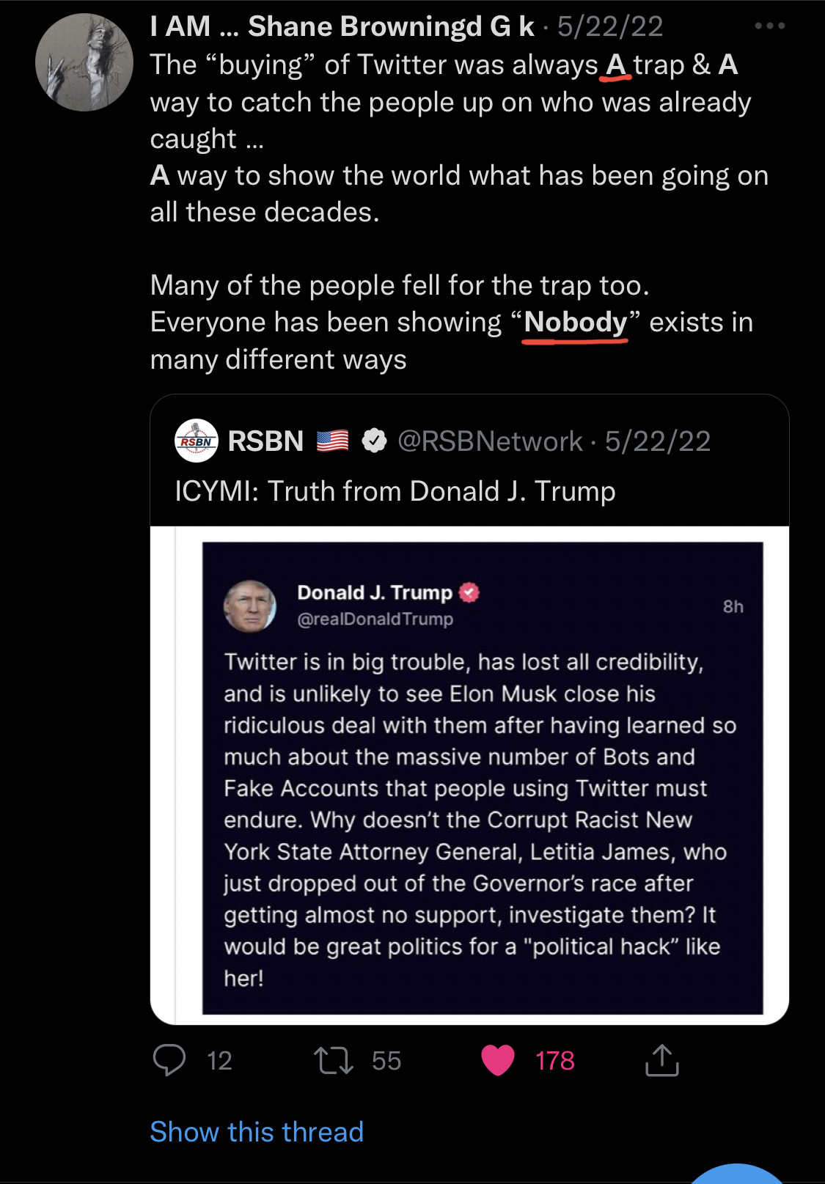
Task: Tap Trump's red verified badge
Action: click(469, 592)
